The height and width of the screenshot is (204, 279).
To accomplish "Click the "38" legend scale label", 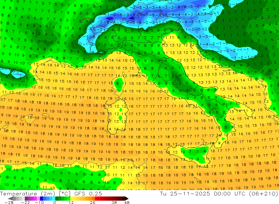I will point(114,202).
